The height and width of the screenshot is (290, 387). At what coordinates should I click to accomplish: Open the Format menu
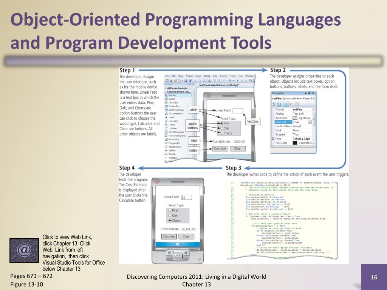click(x=224, y=76)
